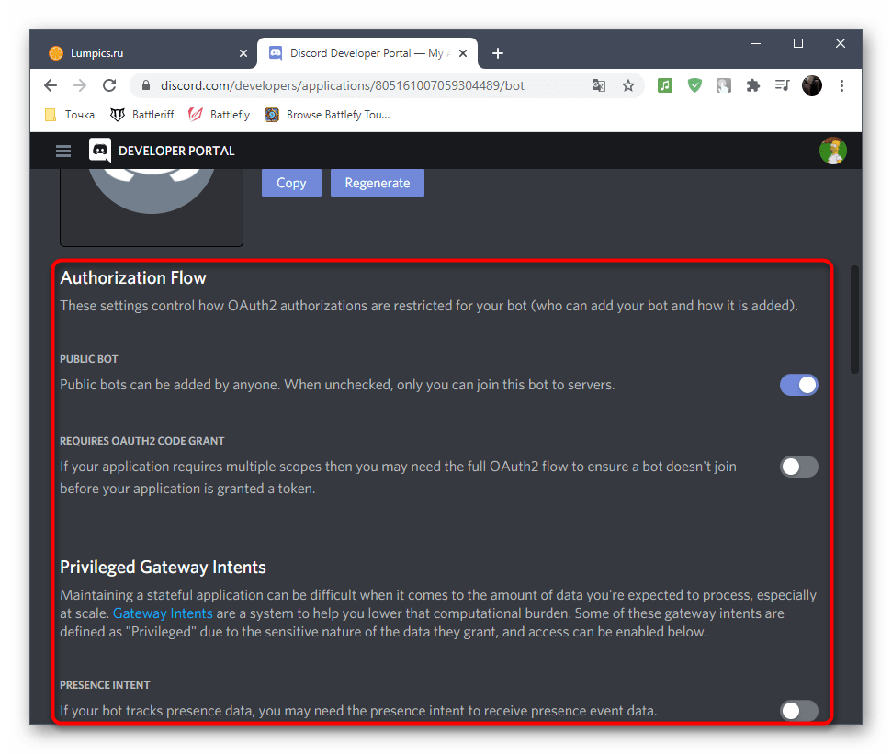The height and width of the screenshot is (754, 892).
Task: Click the green shield extension icon
Action: (x=694, y=85)
